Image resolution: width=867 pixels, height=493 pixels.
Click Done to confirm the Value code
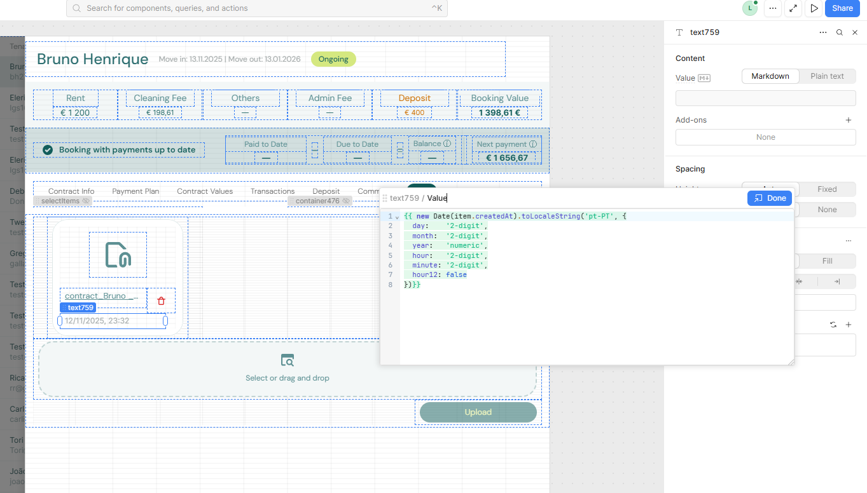[770, 198]
